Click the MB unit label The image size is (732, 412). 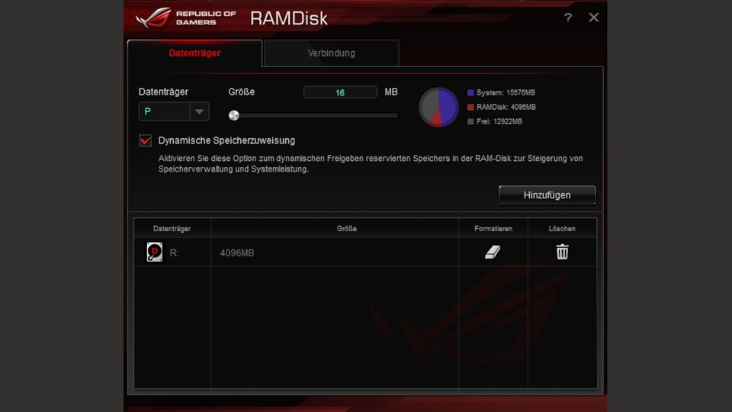391,92
